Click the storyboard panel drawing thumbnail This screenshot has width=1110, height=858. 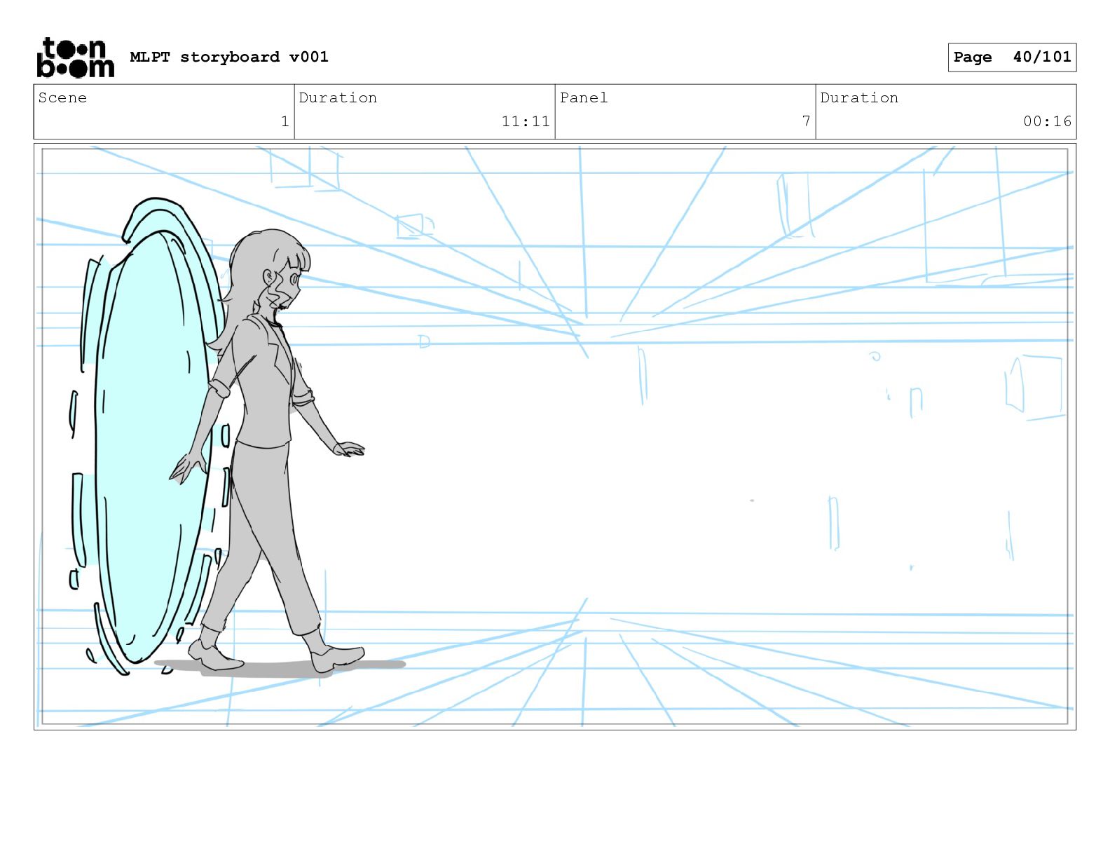pyautogui.click(x=555, y=437)
